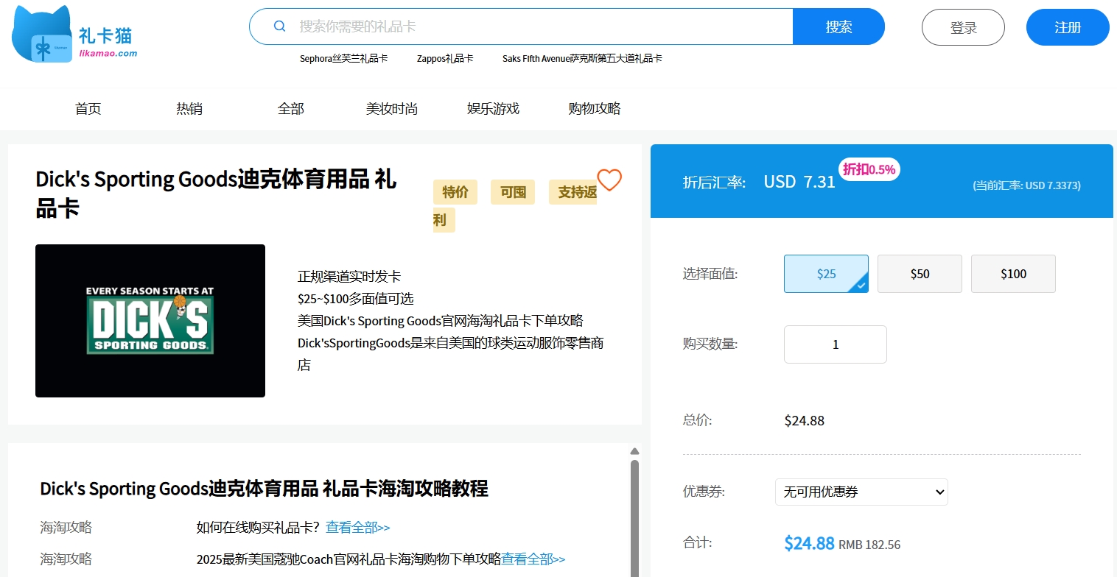
Task: Click the purchase quantity input field
Action: tap(836, 344)
